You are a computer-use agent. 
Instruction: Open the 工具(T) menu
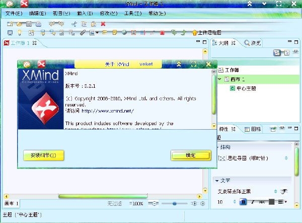tap(133, 13)
